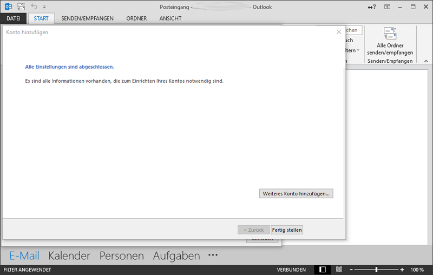
Task: Click Fertig stellen to finish setup
Action: coord(287,230)
